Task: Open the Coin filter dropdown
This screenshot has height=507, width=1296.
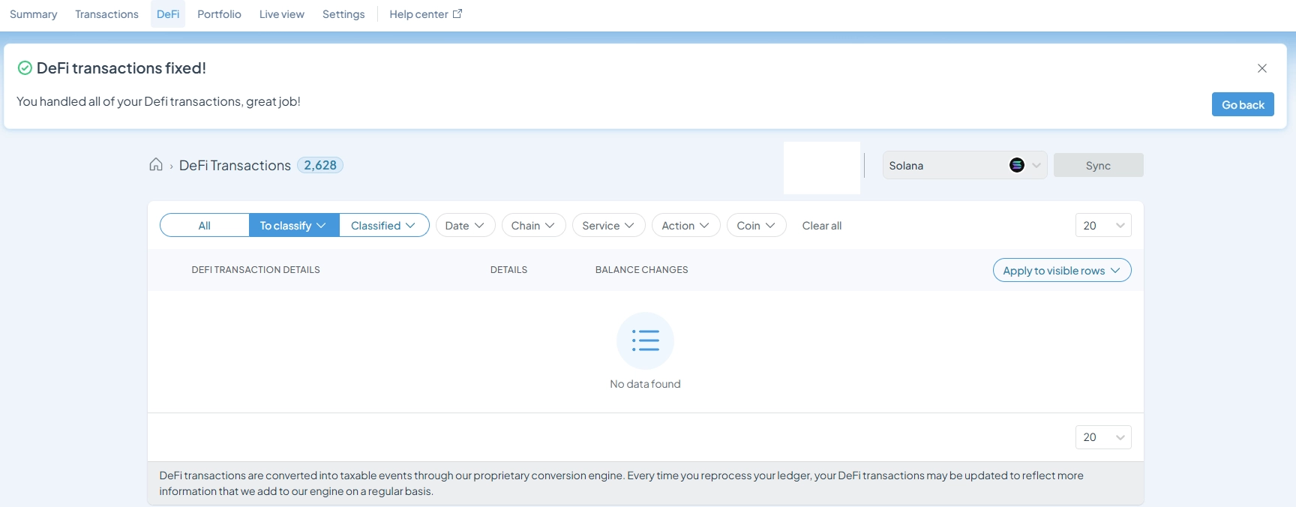Action: (756, 226)
